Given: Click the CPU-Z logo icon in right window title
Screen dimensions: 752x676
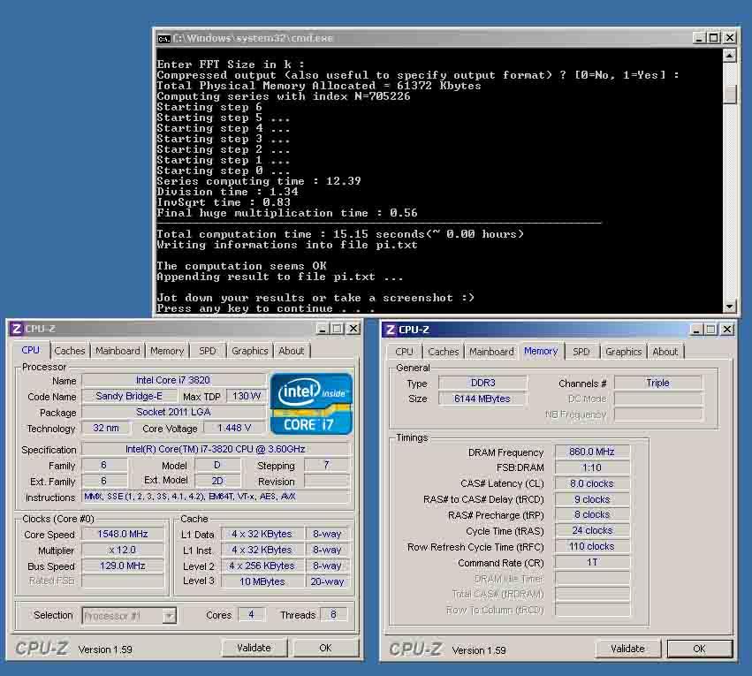Looking at the screenshot, I should point(391,330).
